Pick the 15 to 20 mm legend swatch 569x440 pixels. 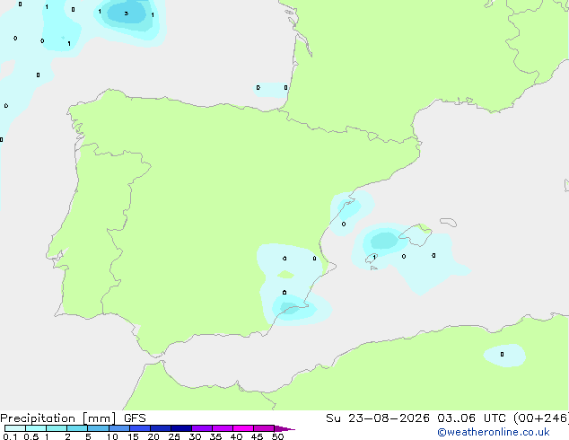pos(140,428)
